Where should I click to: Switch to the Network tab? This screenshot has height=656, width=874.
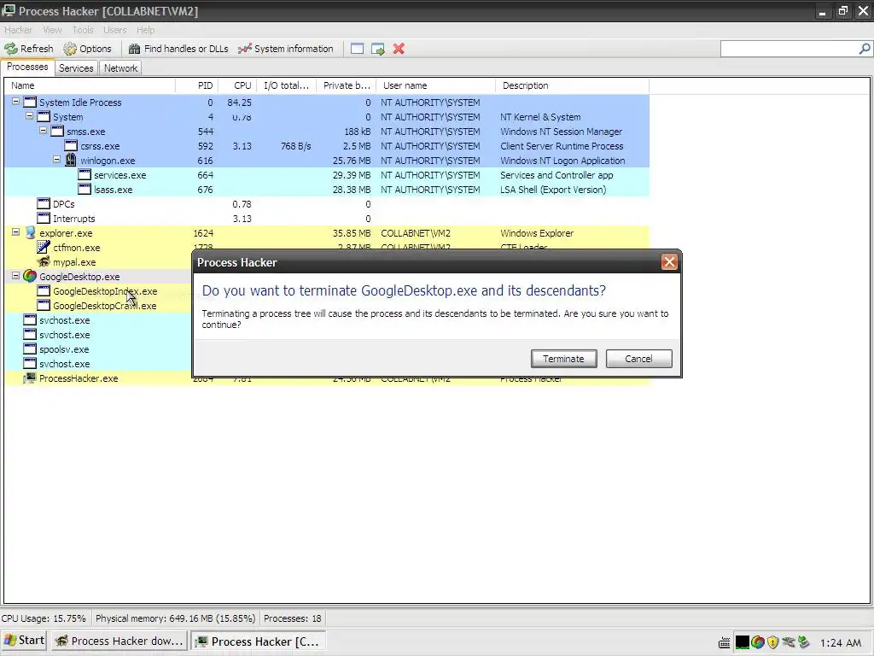tap(120, 68)
